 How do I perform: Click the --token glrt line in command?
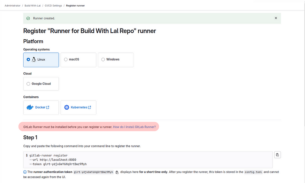(x=58, y=164)
